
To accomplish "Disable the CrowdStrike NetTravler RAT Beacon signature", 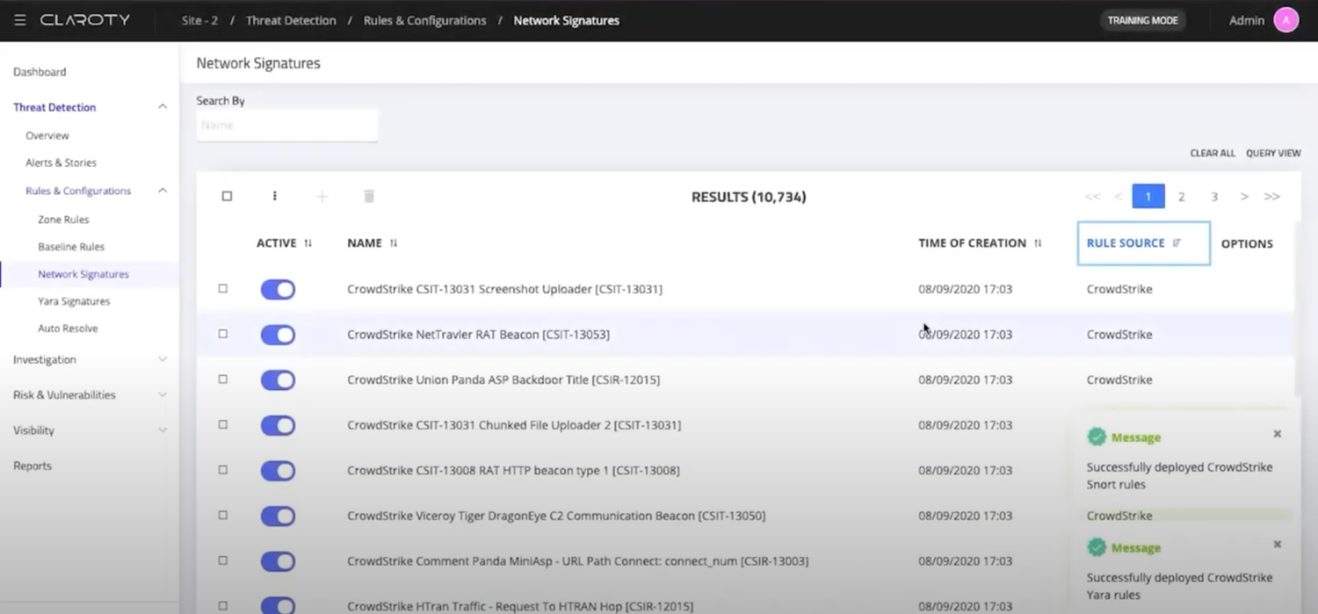I will [278, 335].
